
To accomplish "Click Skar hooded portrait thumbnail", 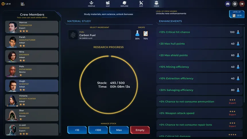I will point(12,115).
